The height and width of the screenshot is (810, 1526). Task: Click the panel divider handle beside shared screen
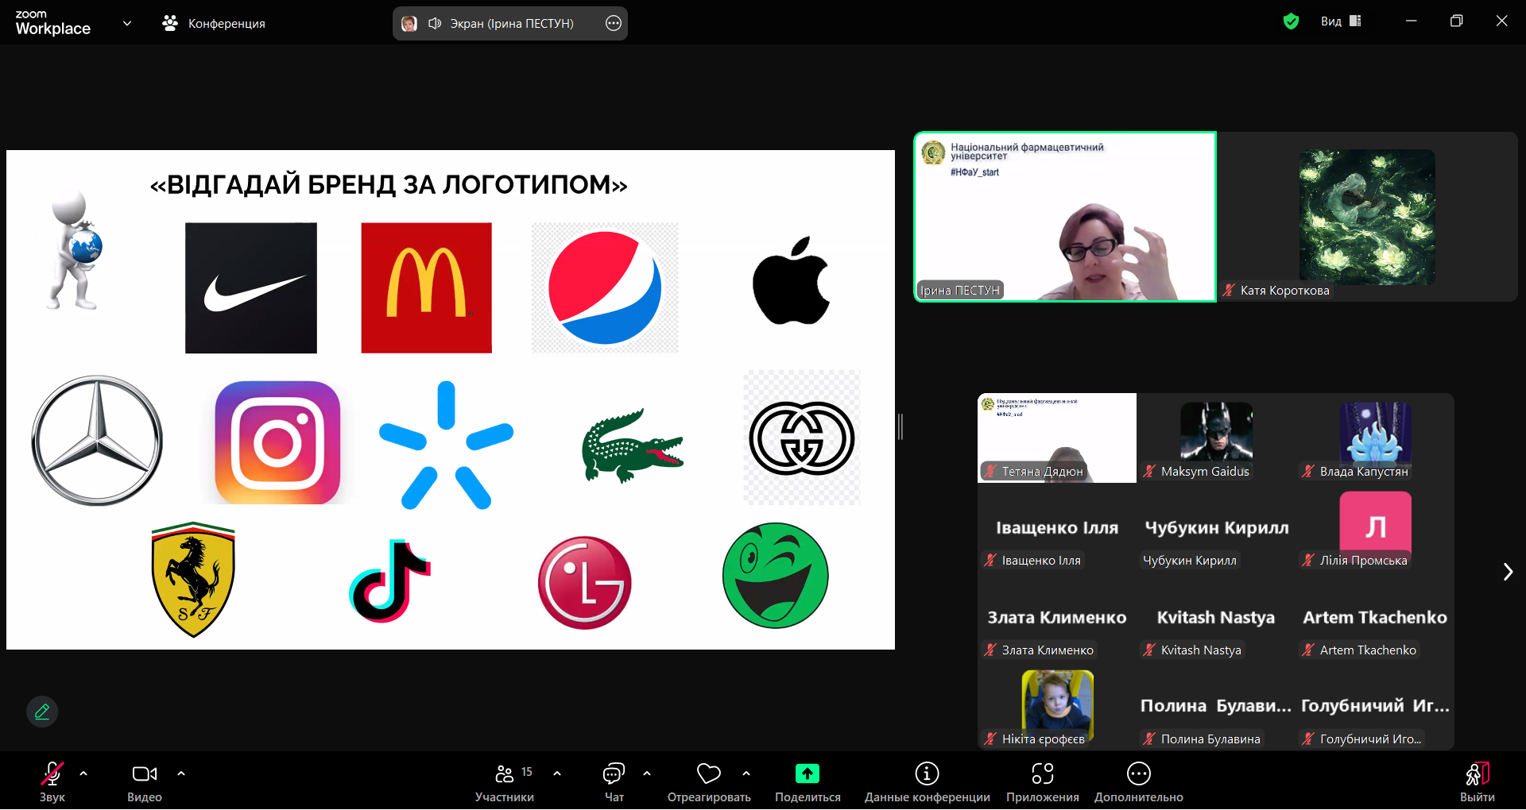(x=900, y=426)
